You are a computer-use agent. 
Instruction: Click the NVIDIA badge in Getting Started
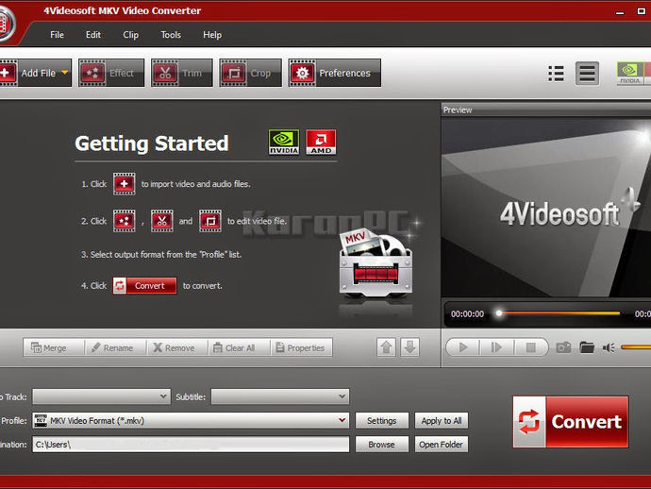click(x=284, y=143)
